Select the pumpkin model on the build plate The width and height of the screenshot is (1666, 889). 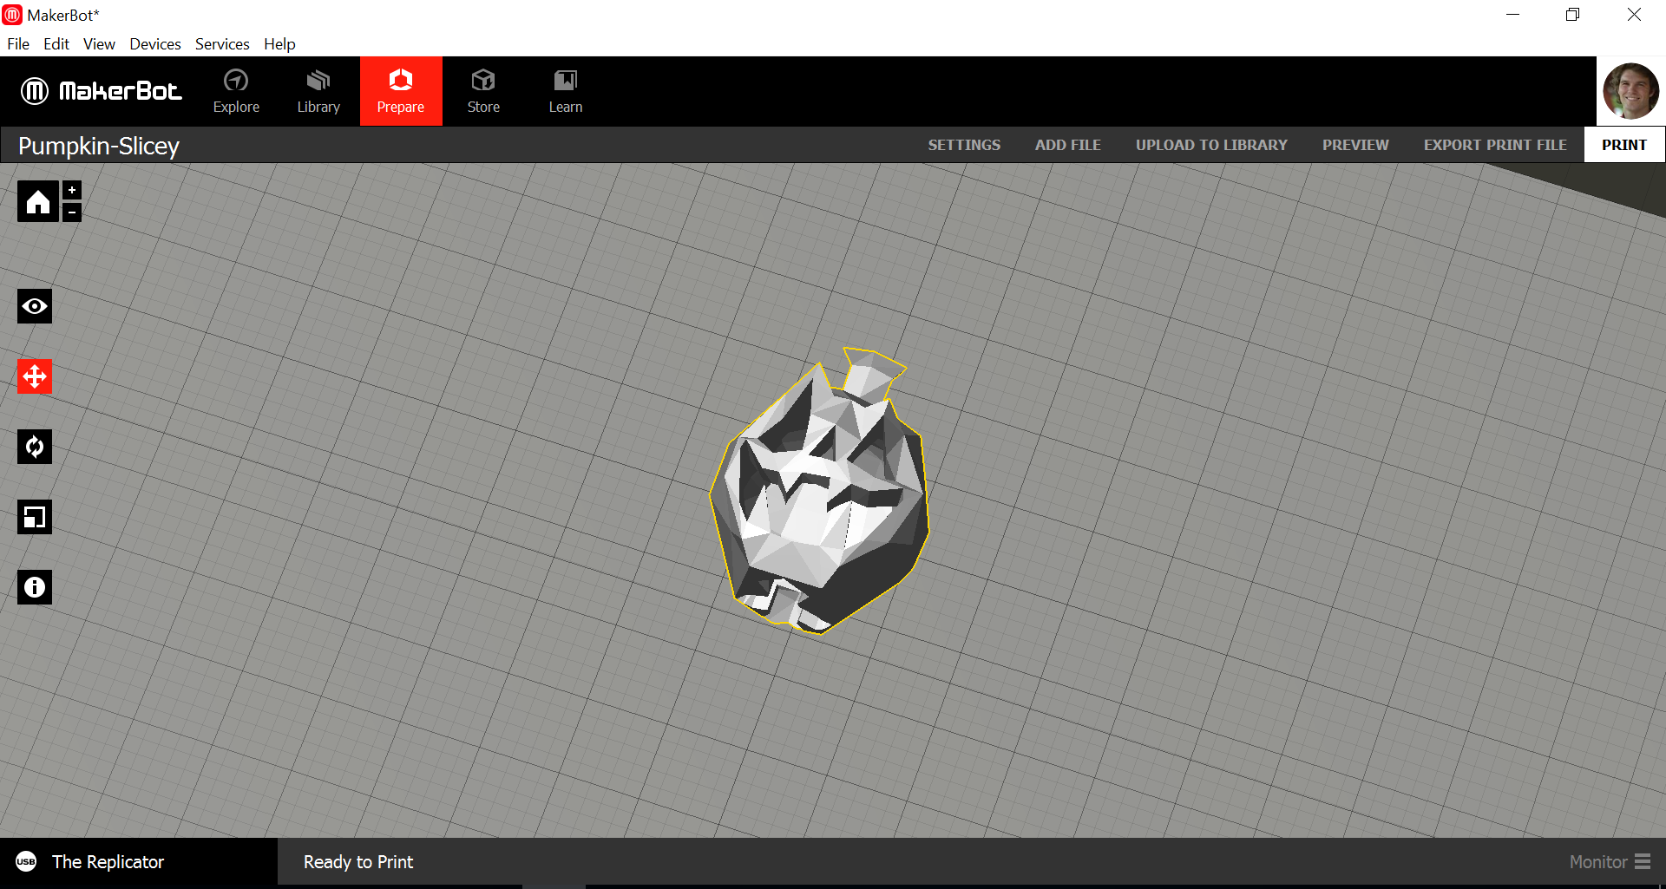(x=820, y=503)
